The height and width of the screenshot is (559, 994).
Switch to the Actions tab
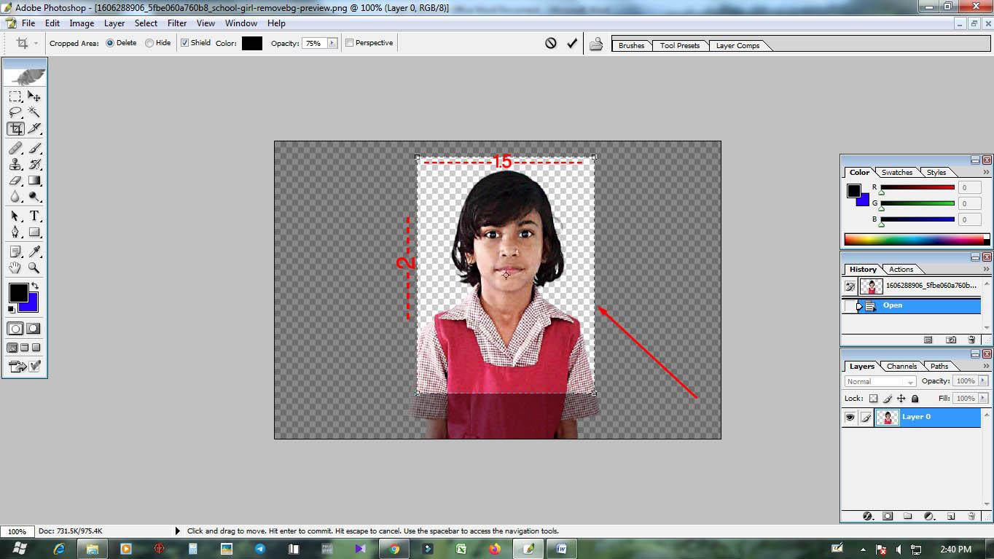[x=901, y=270]
